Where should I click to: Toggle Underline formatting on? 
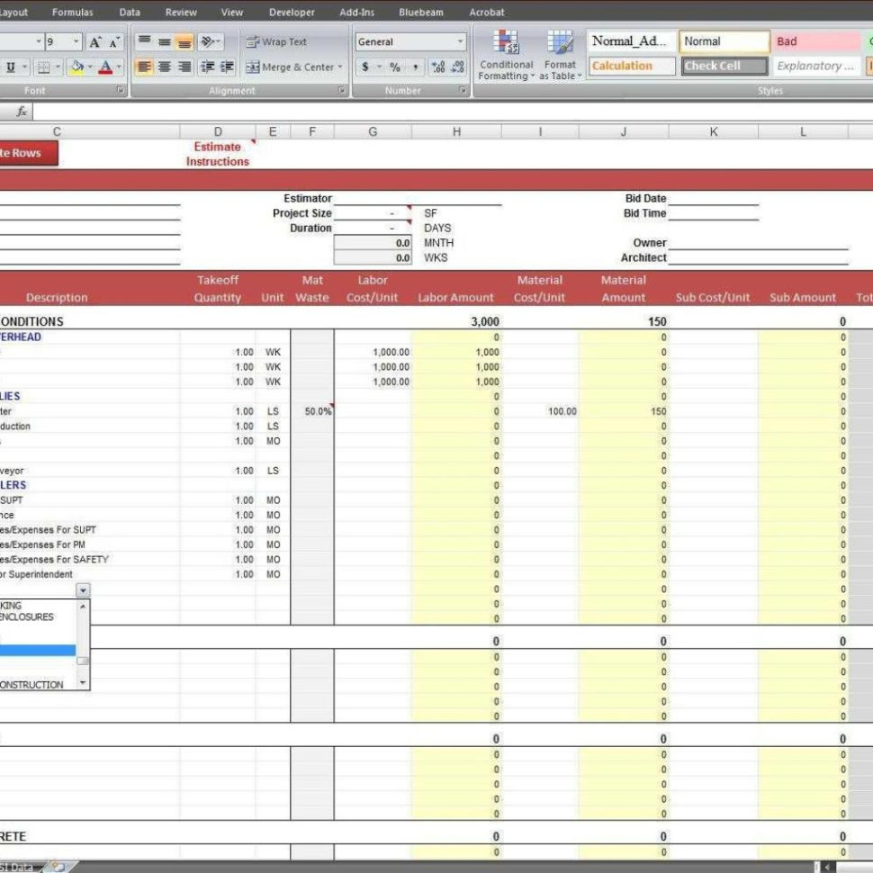click(x=12, y=66)
